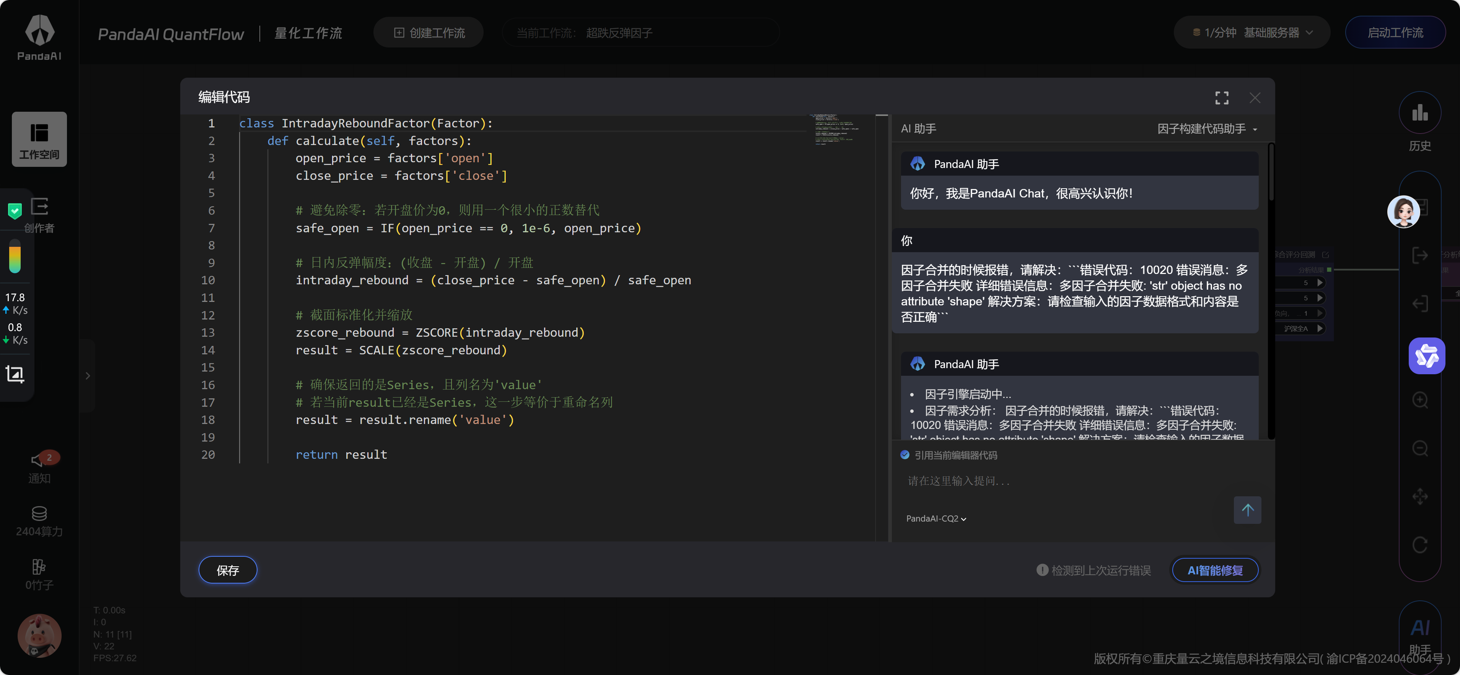
Task: Click the result.rename('value') code line
Action: coord(405,419)
